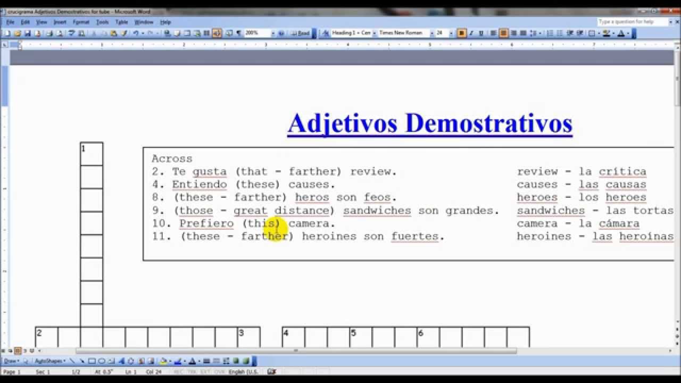Apply bulleted list formatting
Image resolution: width=681 pixels, height=383 pixels.
(560, 33)
